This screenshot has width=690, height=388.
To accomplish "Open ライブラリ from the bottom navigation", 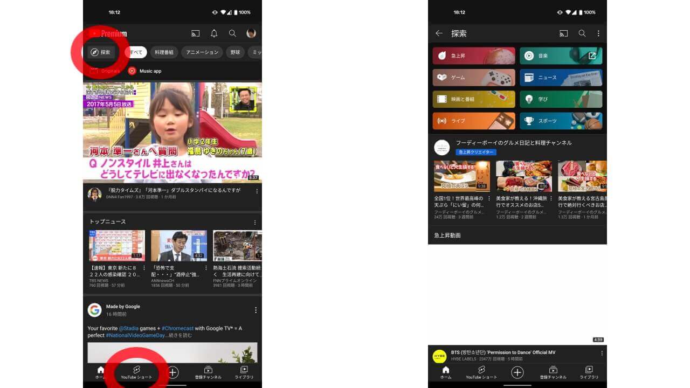I will (244, 372).
